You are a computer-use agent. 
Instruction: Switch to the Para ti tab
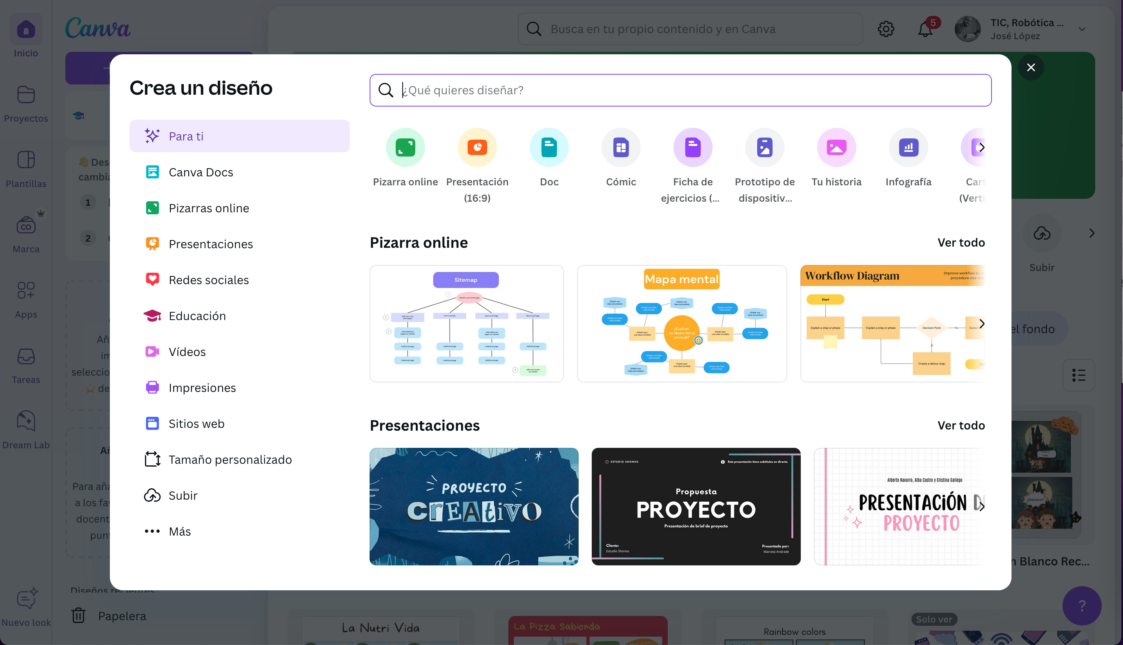(187, 136)
